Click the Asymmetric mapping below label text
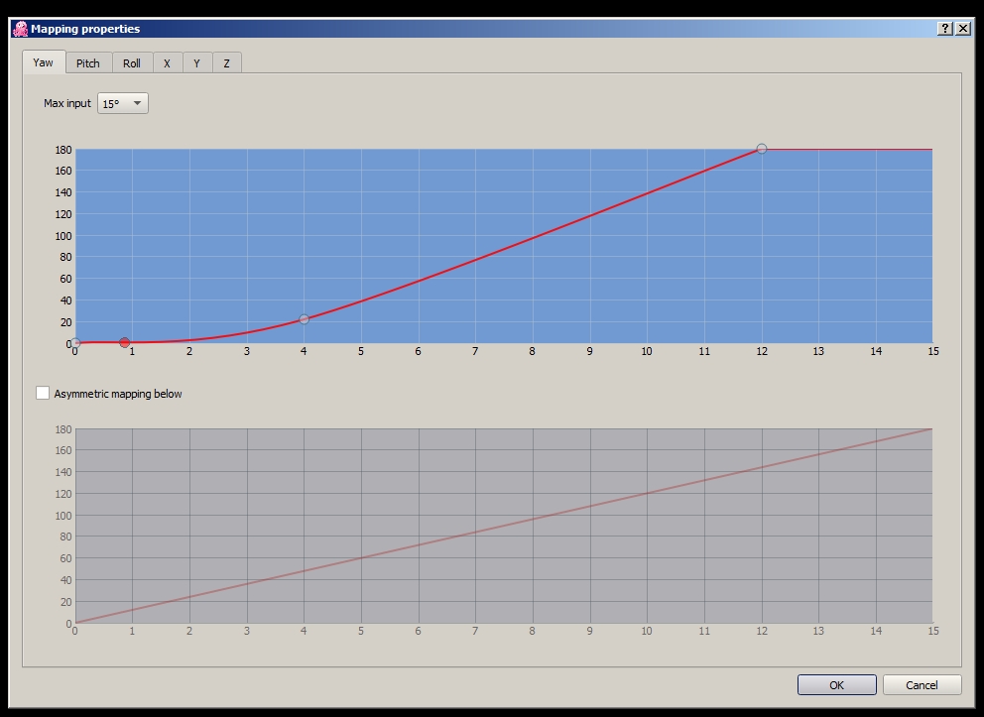The height and width of the screenshot is (717, 984). click(x=118, y=394)
